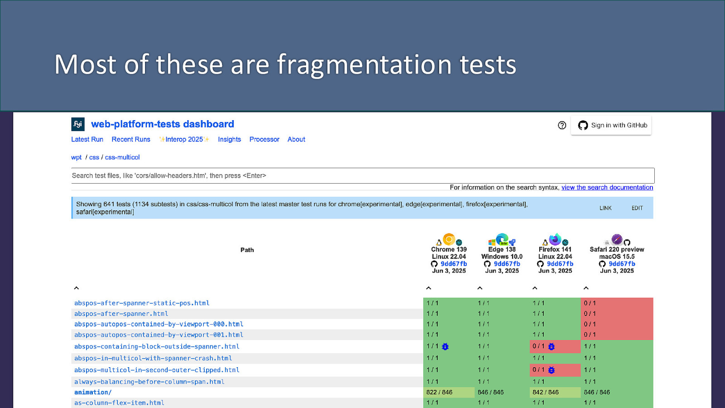Open Chrome commit 9dd67fb link
Image resolution: width=725 pixels, height=408 pixels.
(454, 264)
